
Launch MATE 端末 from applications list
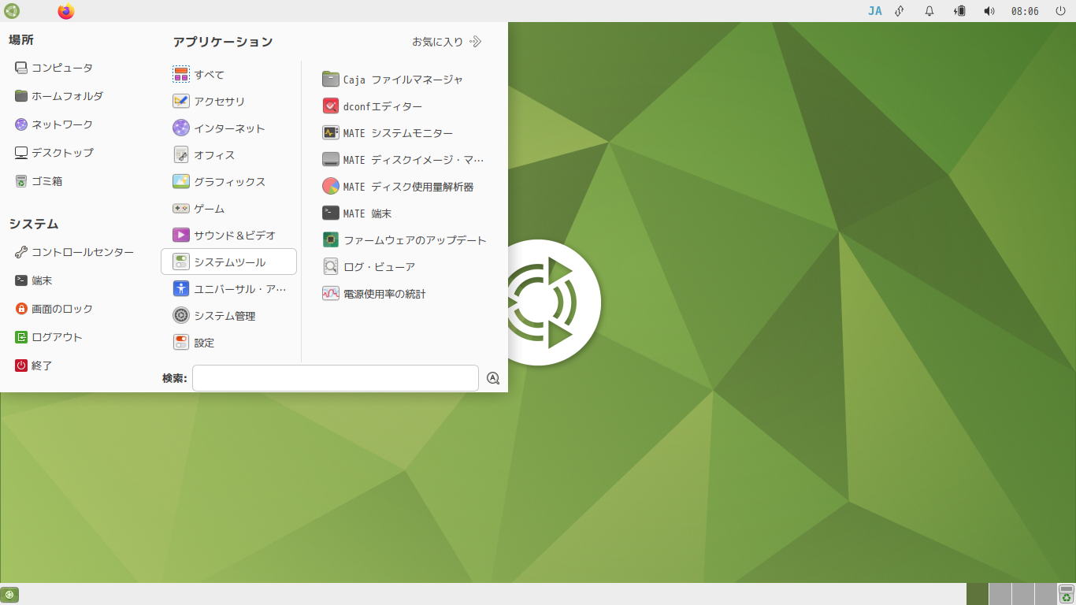[x=357, y=213]
